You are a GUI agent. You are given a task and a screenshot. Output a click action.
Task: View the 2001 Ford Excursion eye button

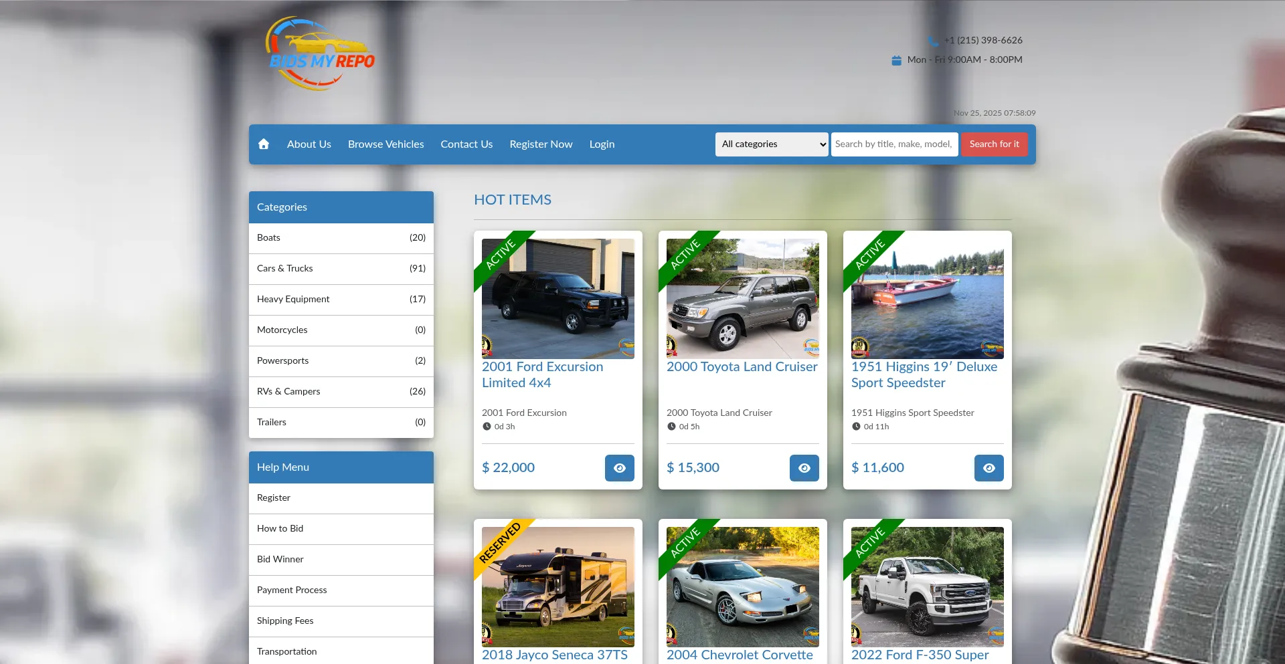tap(619, 468)
